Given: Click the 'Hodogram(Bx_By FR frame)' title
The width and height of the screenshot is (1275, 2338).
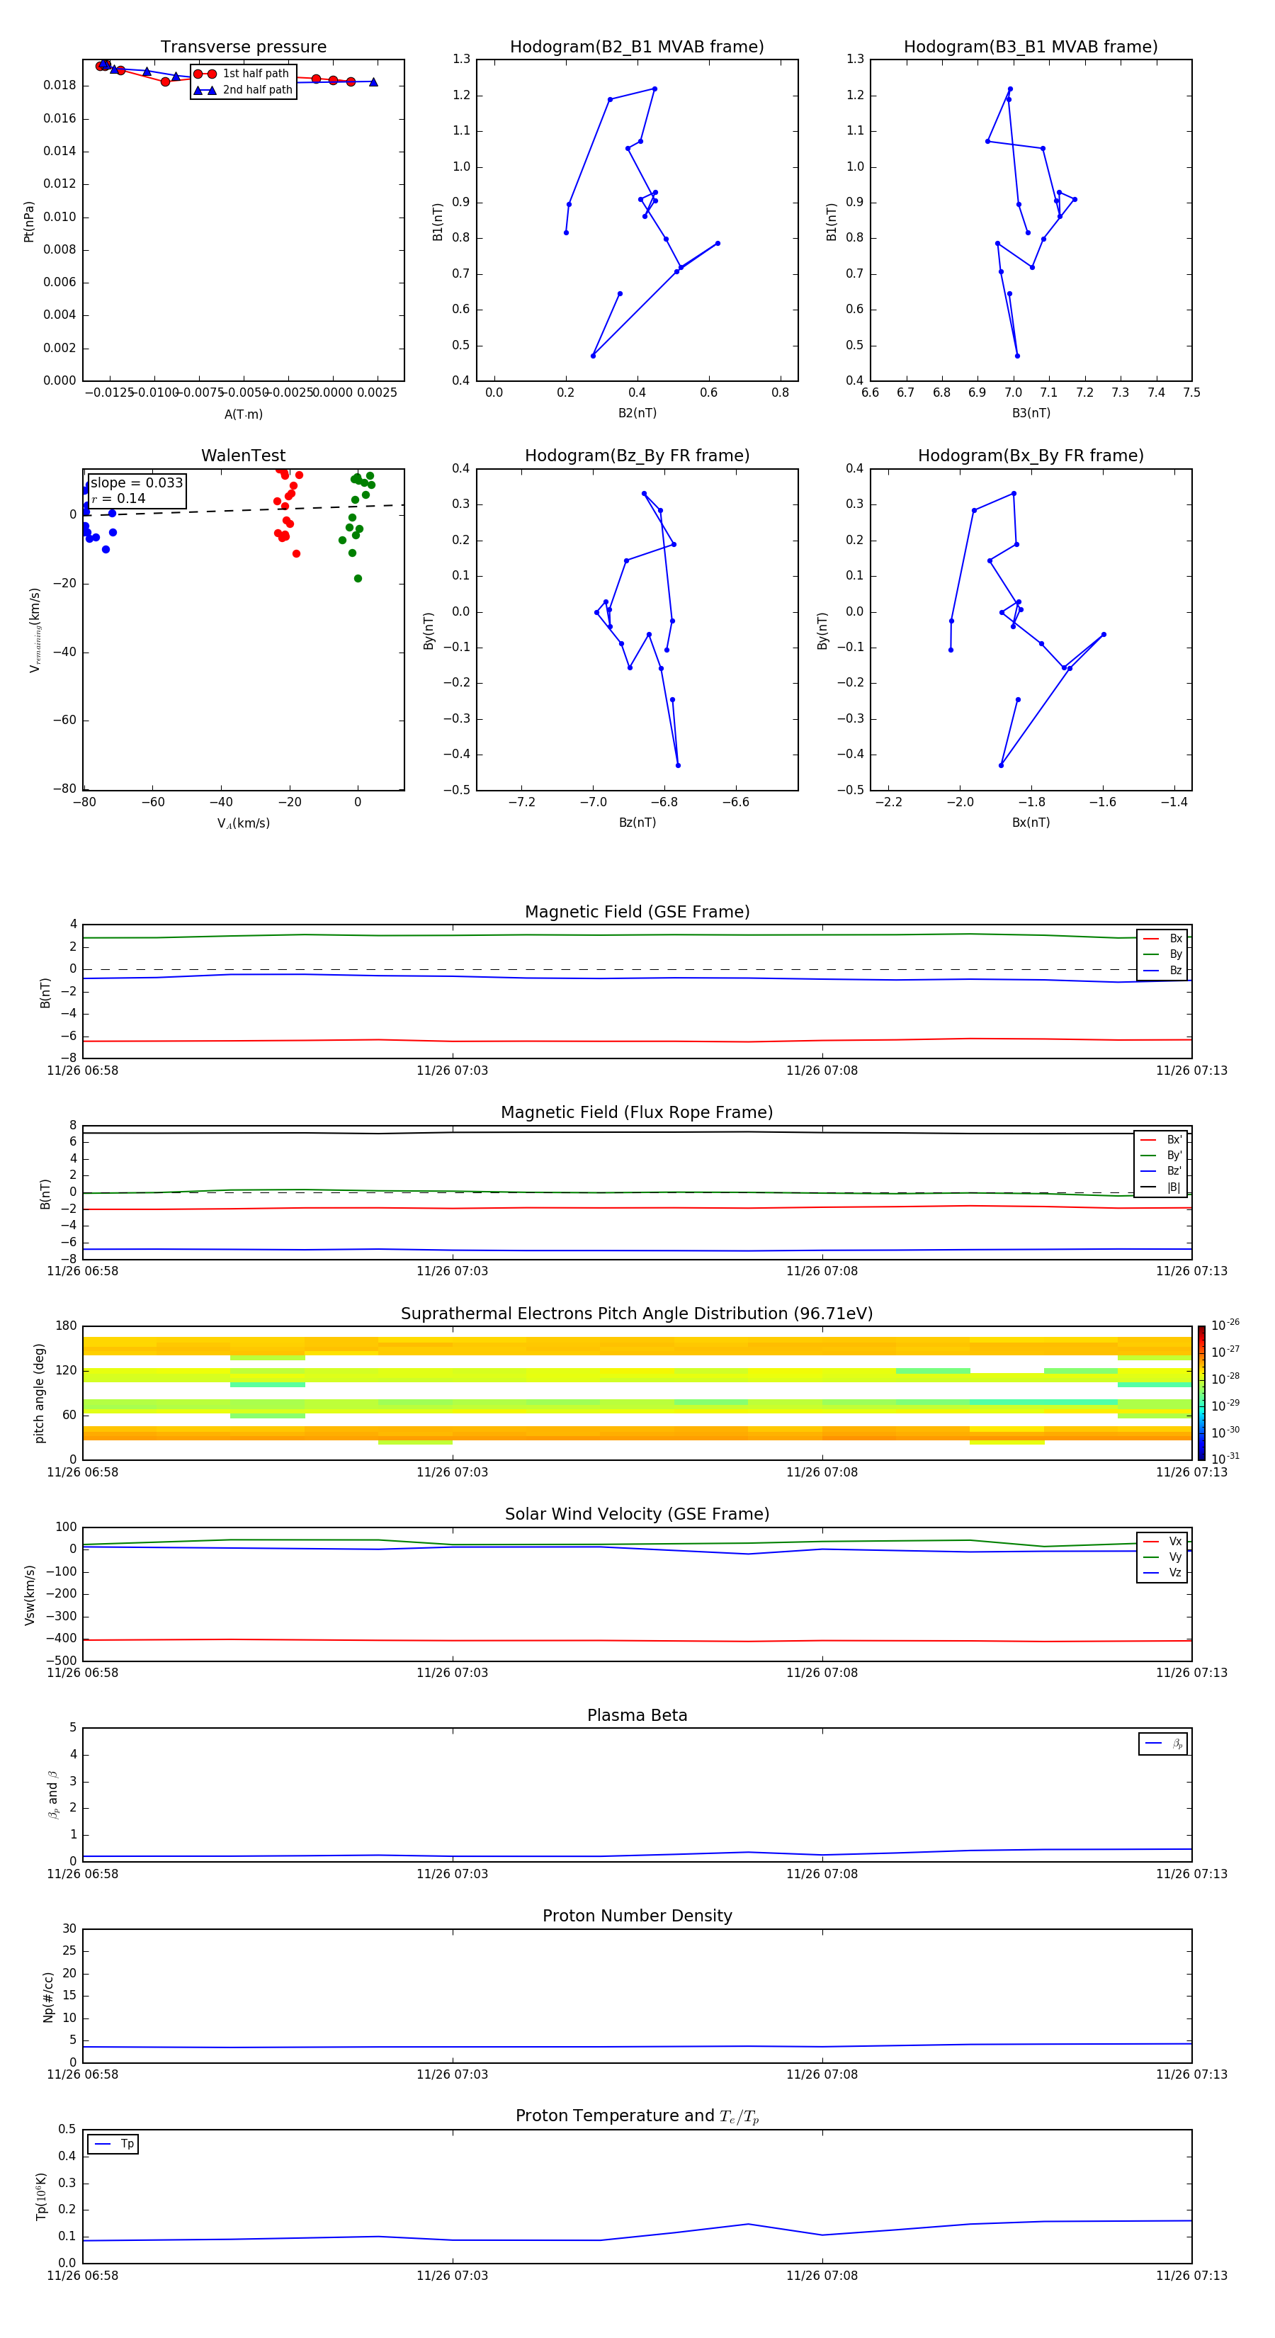Looking at the screenshot, I should point(1031,456).
